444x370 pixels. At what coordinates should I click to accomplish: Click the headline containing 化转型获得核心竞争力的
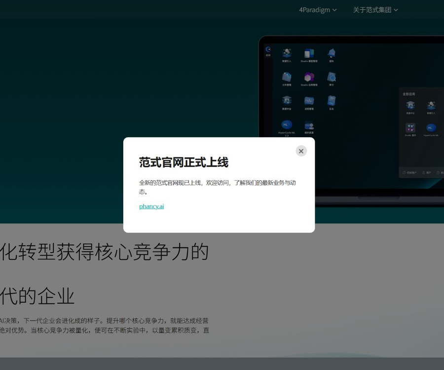click(x=104, y=252)
